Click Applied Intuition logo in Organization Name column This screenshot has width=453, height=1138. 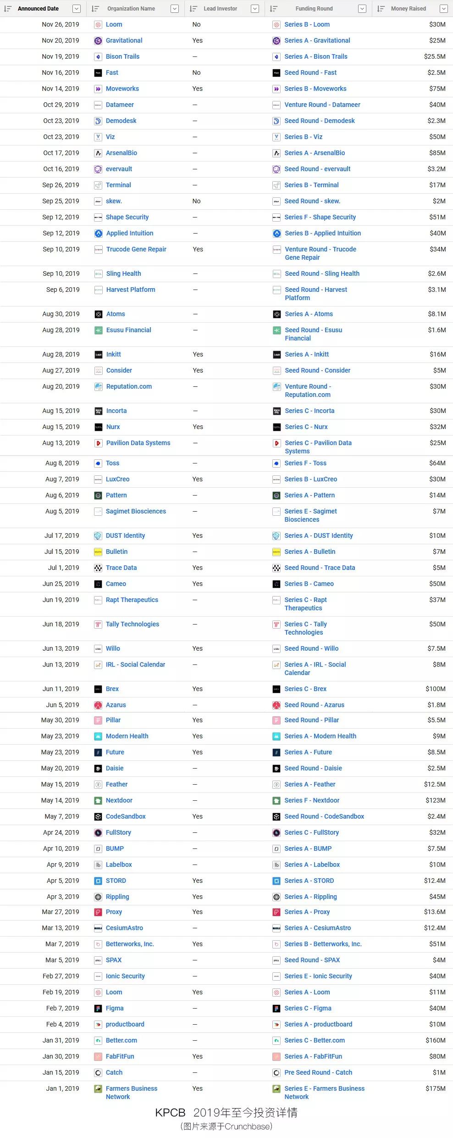click(x=98, y=234)
